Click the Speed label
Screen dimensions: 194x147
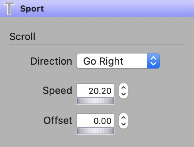point(57,91)
